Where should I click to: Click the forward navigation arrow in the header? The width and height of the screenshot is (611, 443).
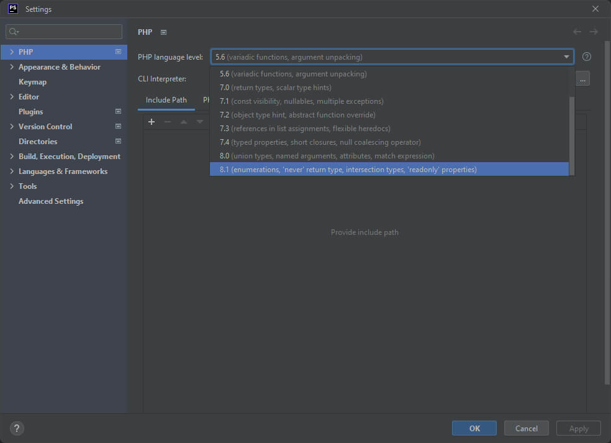coord(594,32)
